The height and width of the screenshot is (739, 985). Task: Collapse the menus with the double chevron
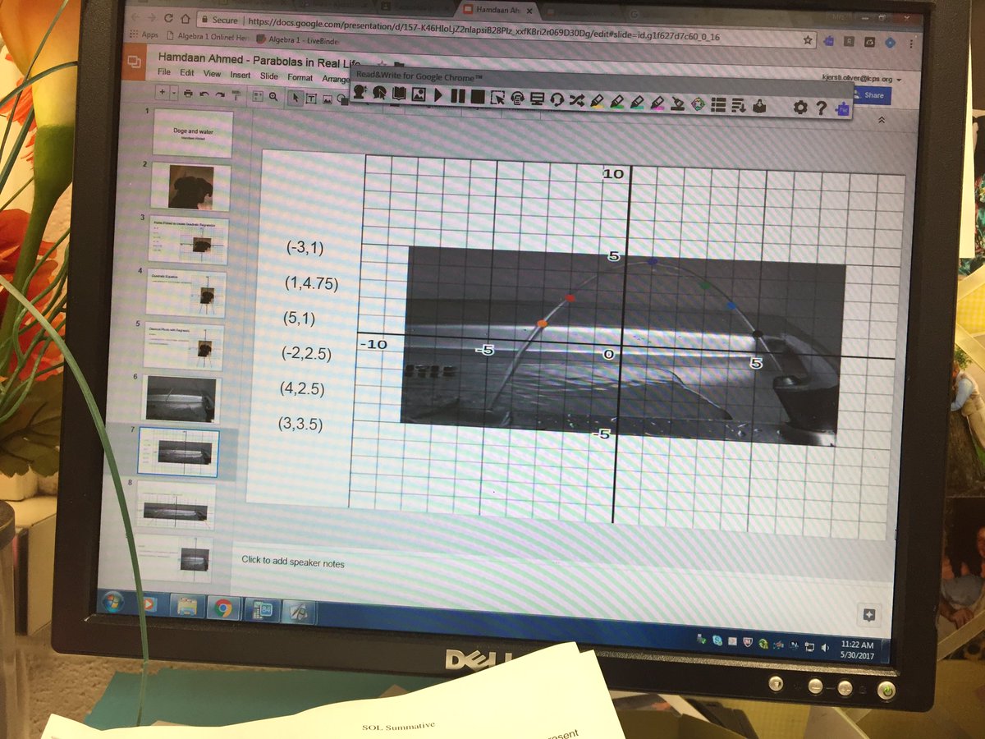click(x=882, y=120)
